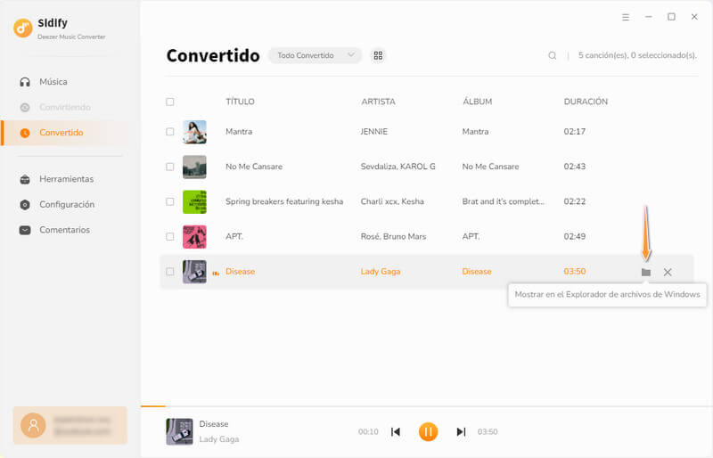Seek on the playback progress bar

(427, 406)
